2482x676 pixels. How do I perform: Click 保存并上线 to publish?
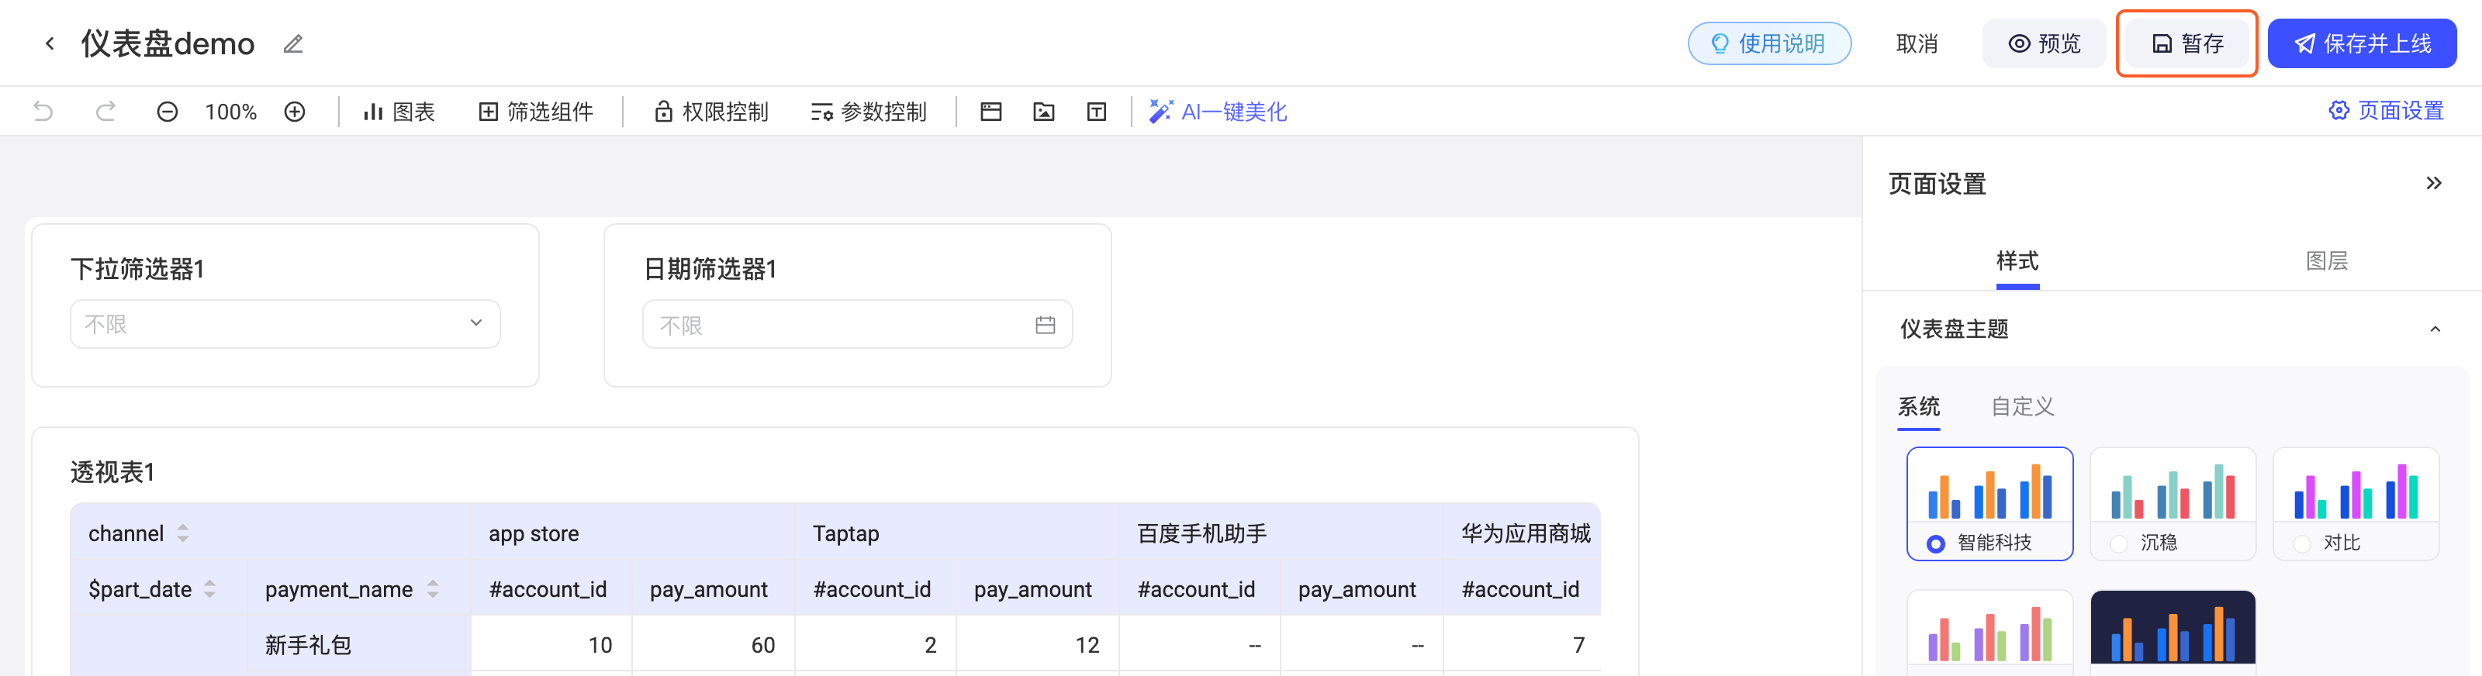pos(2362,43)
